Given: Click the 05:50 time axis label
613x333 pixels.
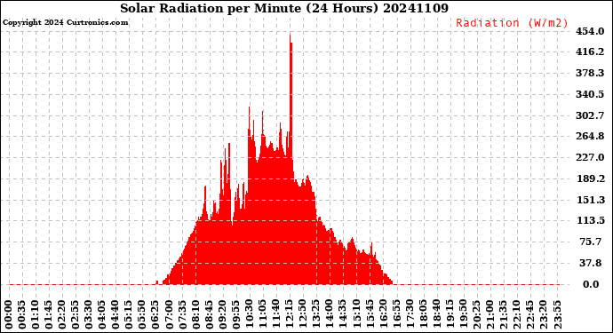Looking at the screenshot, I should coord(142,315).
